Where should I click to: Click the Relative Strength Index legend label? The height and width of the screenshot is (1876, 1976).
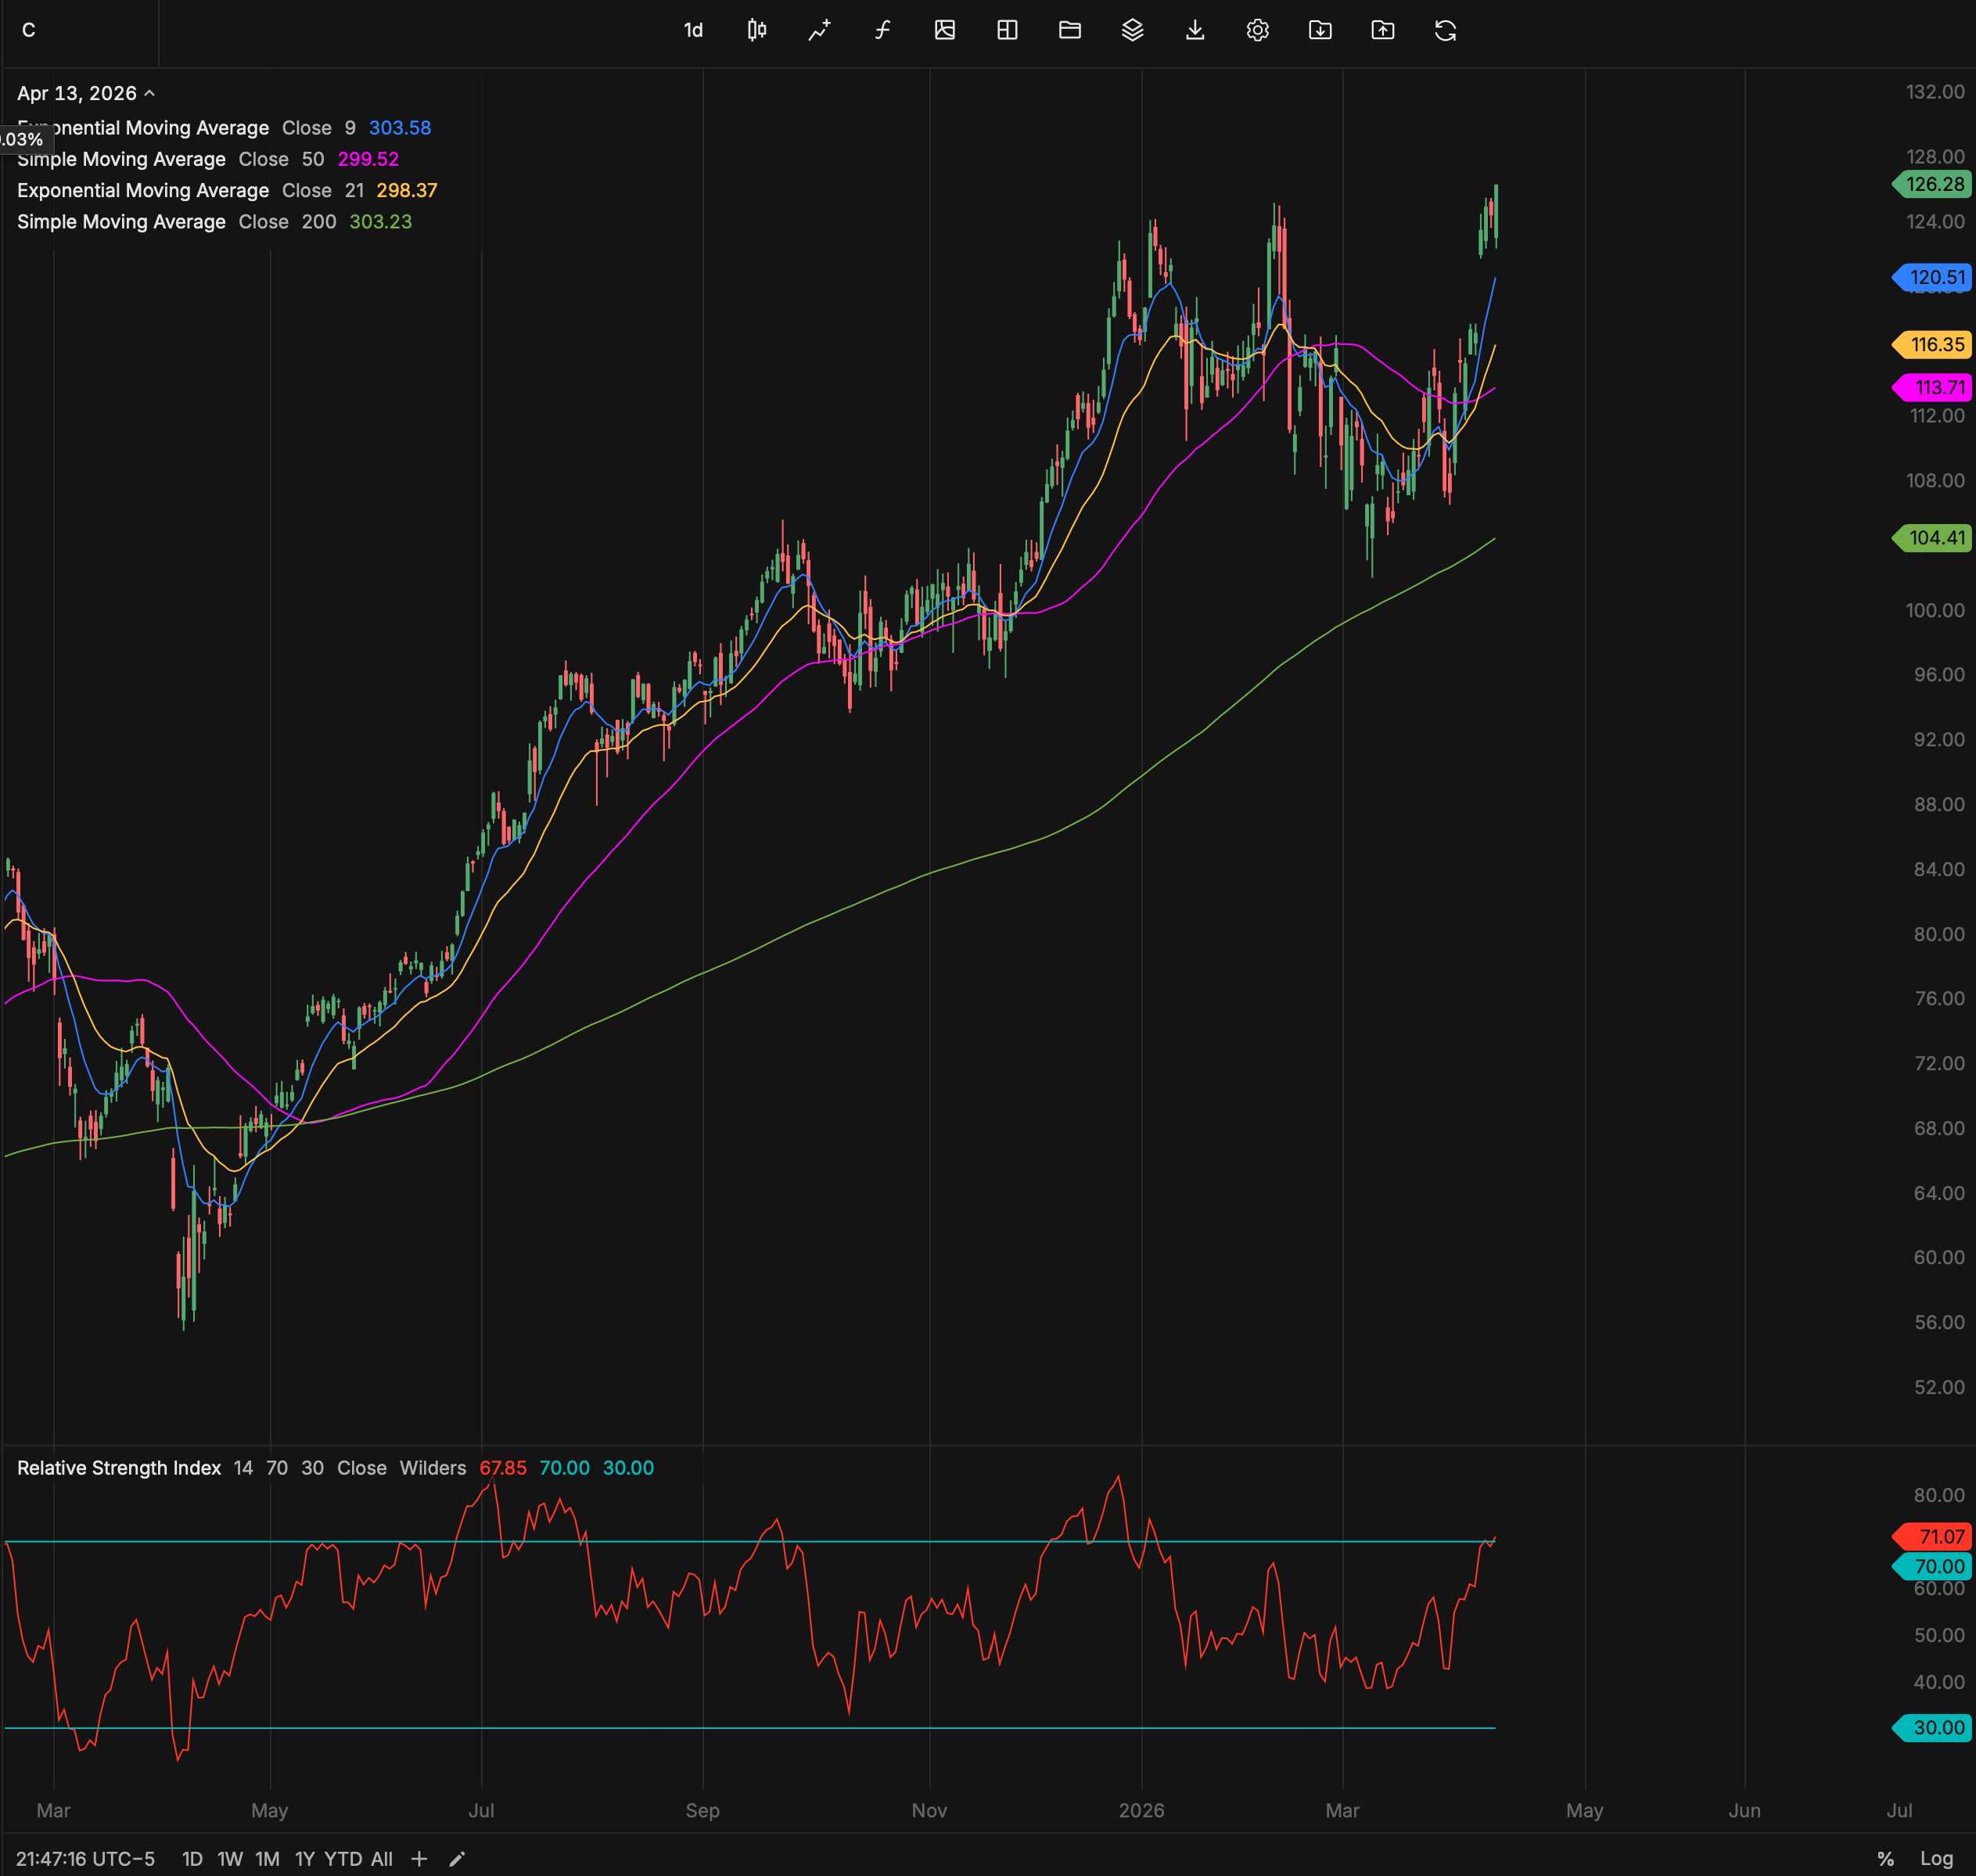click(119, 1468)
